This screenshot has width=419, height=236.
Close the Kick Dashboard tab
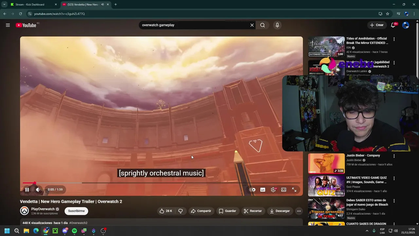[x=56, y=5]
